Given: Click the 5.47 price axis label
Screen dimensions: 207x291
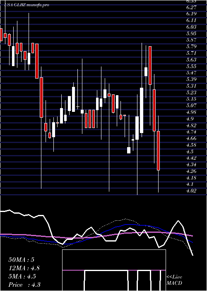Looking at the screenshot, I should coord(191,73).
